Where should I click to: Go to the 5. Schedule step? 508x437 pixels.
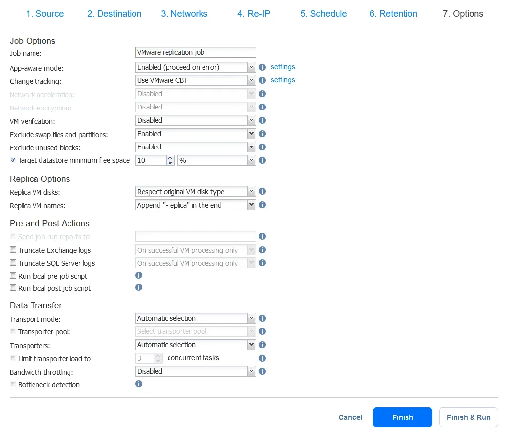323,14
